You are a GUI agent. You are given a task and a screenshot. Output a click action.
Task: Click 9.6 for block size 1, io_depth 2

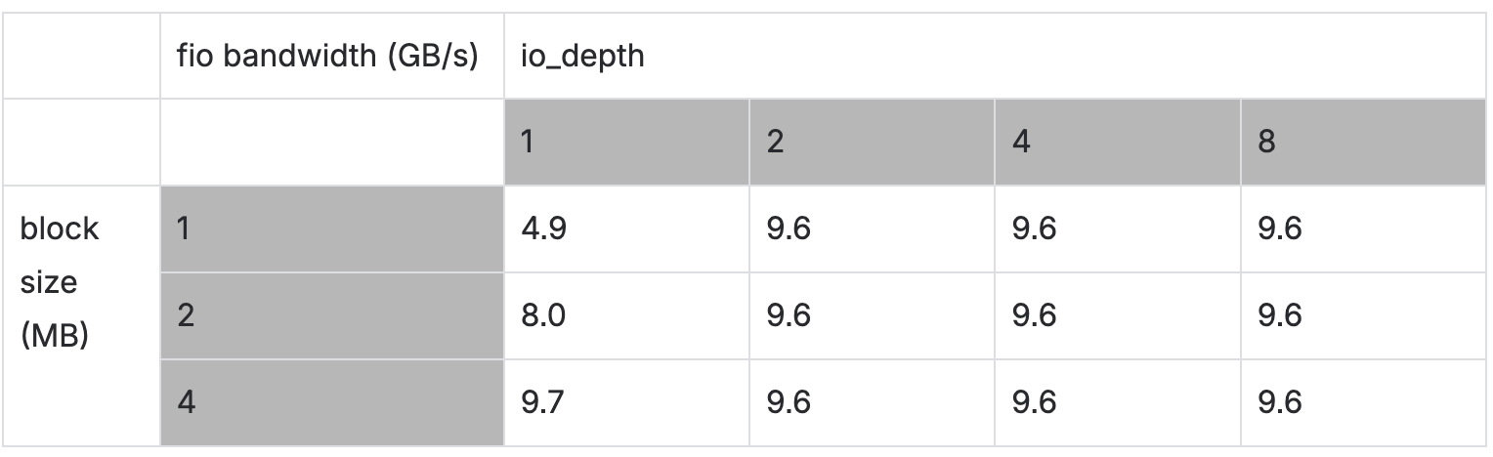coord(872,229)
